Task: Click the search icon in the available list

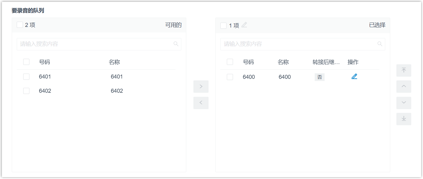Action: tap(176, 44)
